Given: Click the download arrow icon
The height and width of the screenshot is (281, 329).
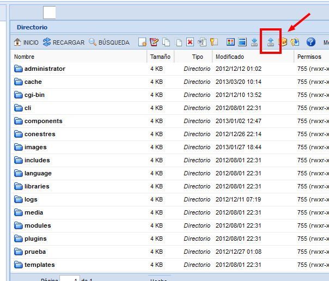Looking at the screenshot, I should pyautogui.click(x=254, y=42).
